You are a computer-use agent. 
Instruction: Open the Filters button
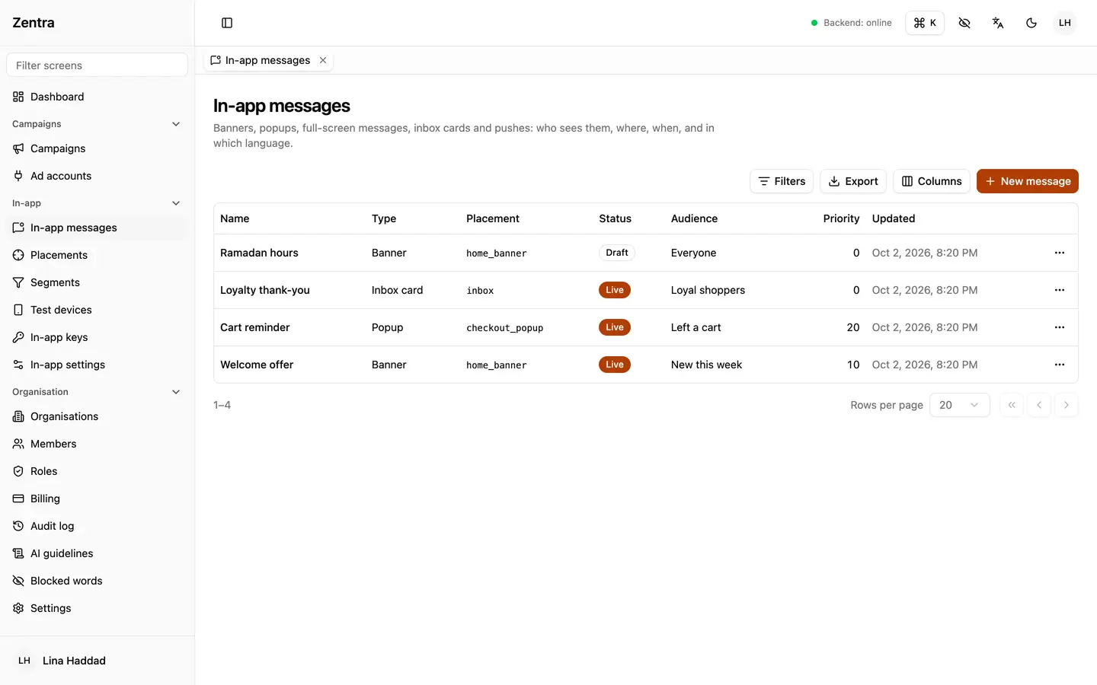tap(782, 181)
